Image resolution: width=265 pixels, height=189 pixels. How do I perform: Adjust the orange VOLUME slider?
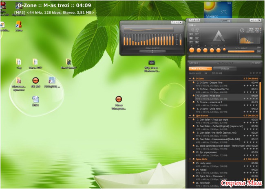pos(241,52)
